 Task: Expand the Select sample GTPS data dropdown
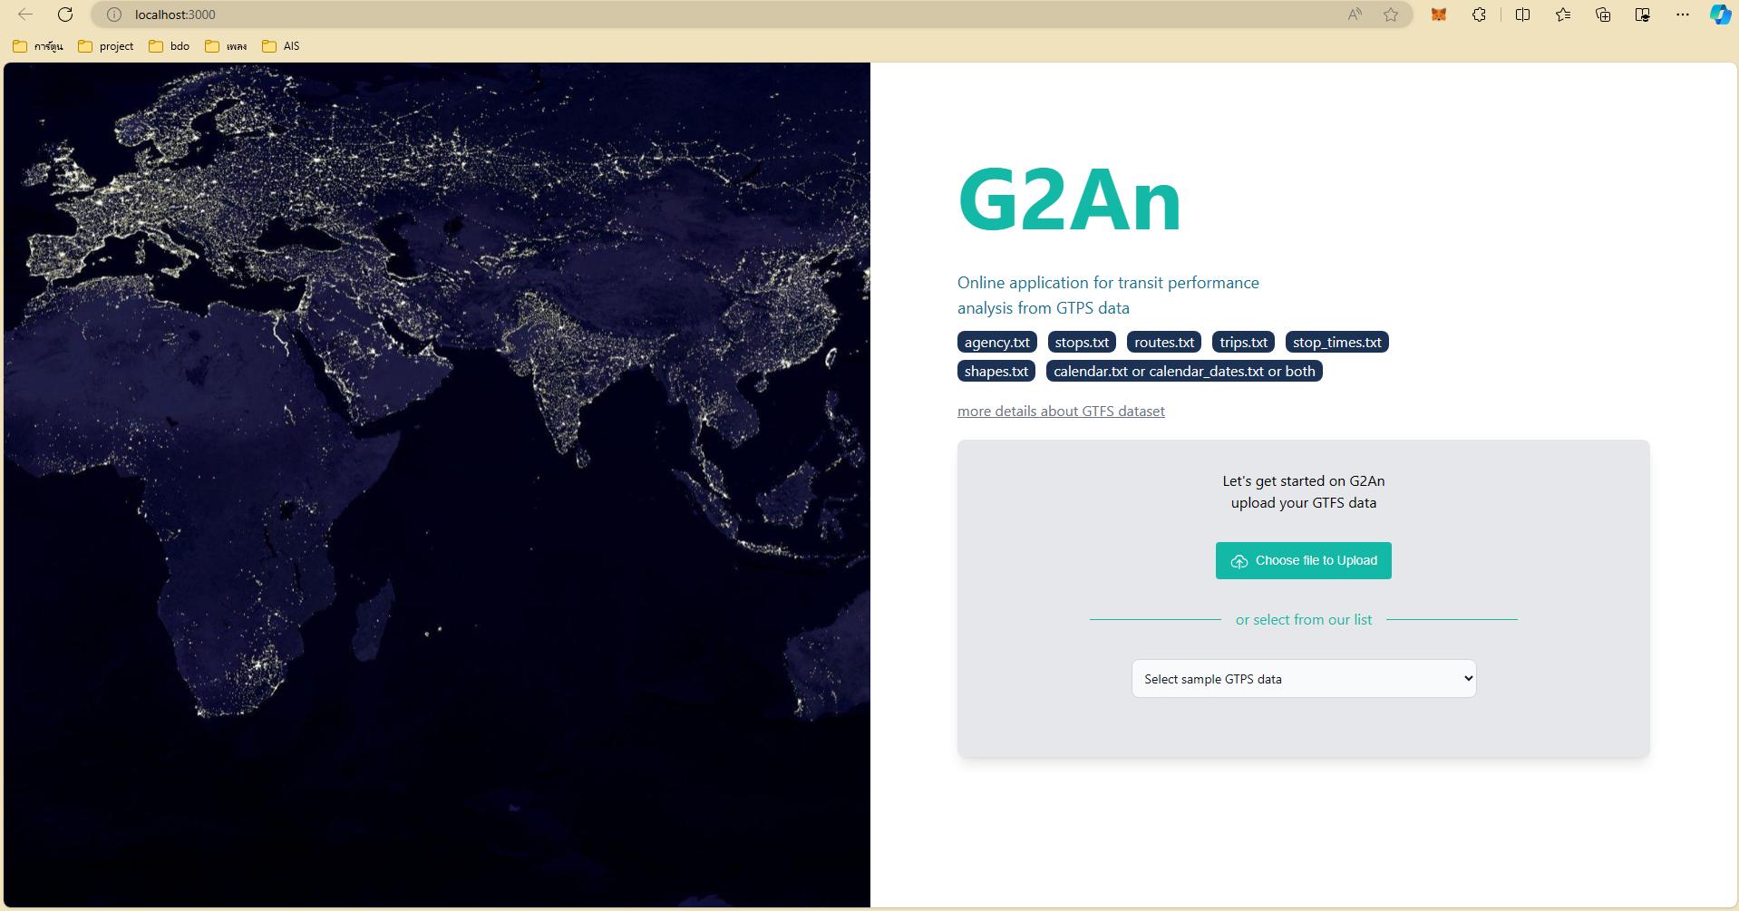(x=1304, y=679)
